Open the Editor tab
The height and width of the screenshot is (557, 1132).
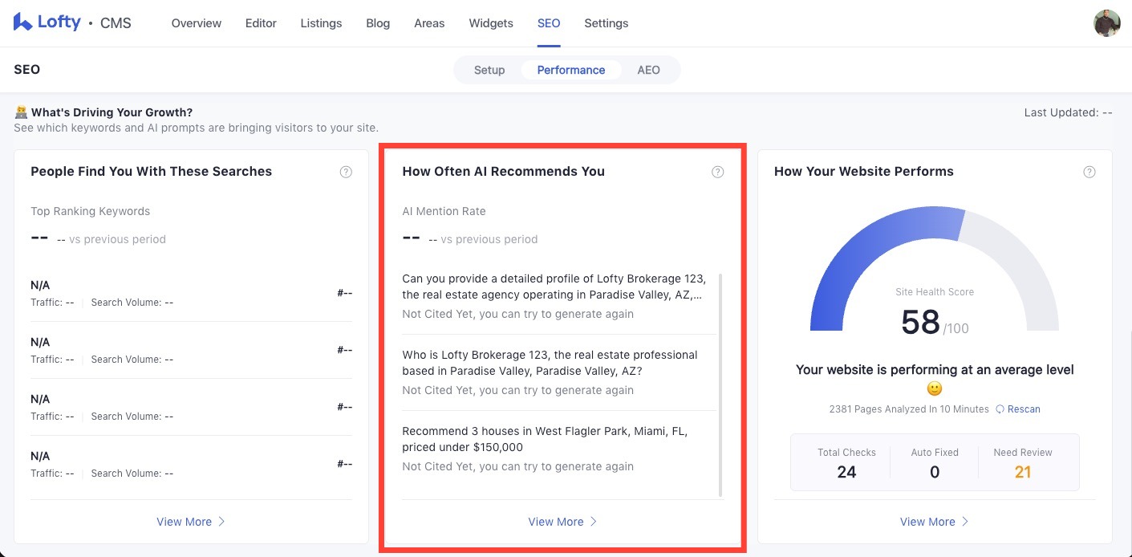pos(261,23)
